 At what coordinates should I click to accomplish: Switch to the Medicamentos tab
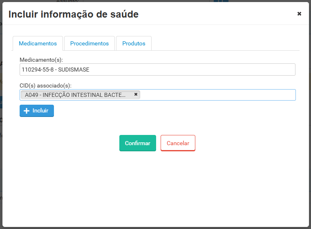pyautogui.click(x=38, y=43)
